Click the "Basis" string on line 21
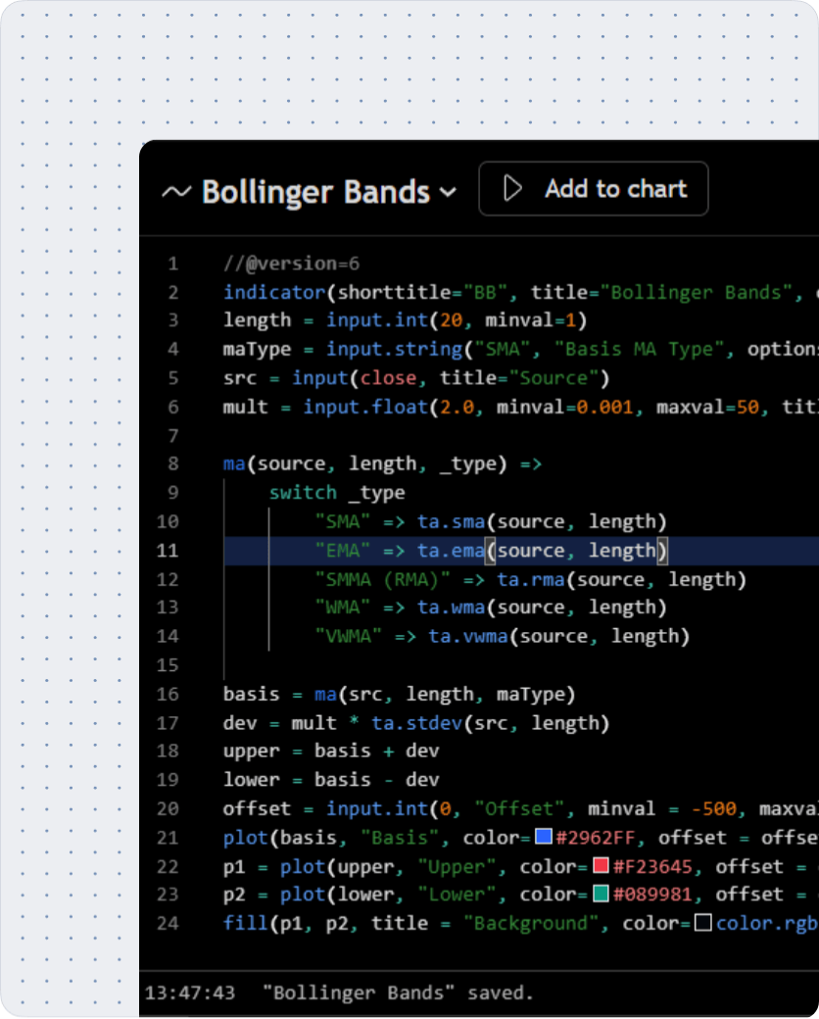The width and height of the screenshot is (819, 1019). click(400, 837)
